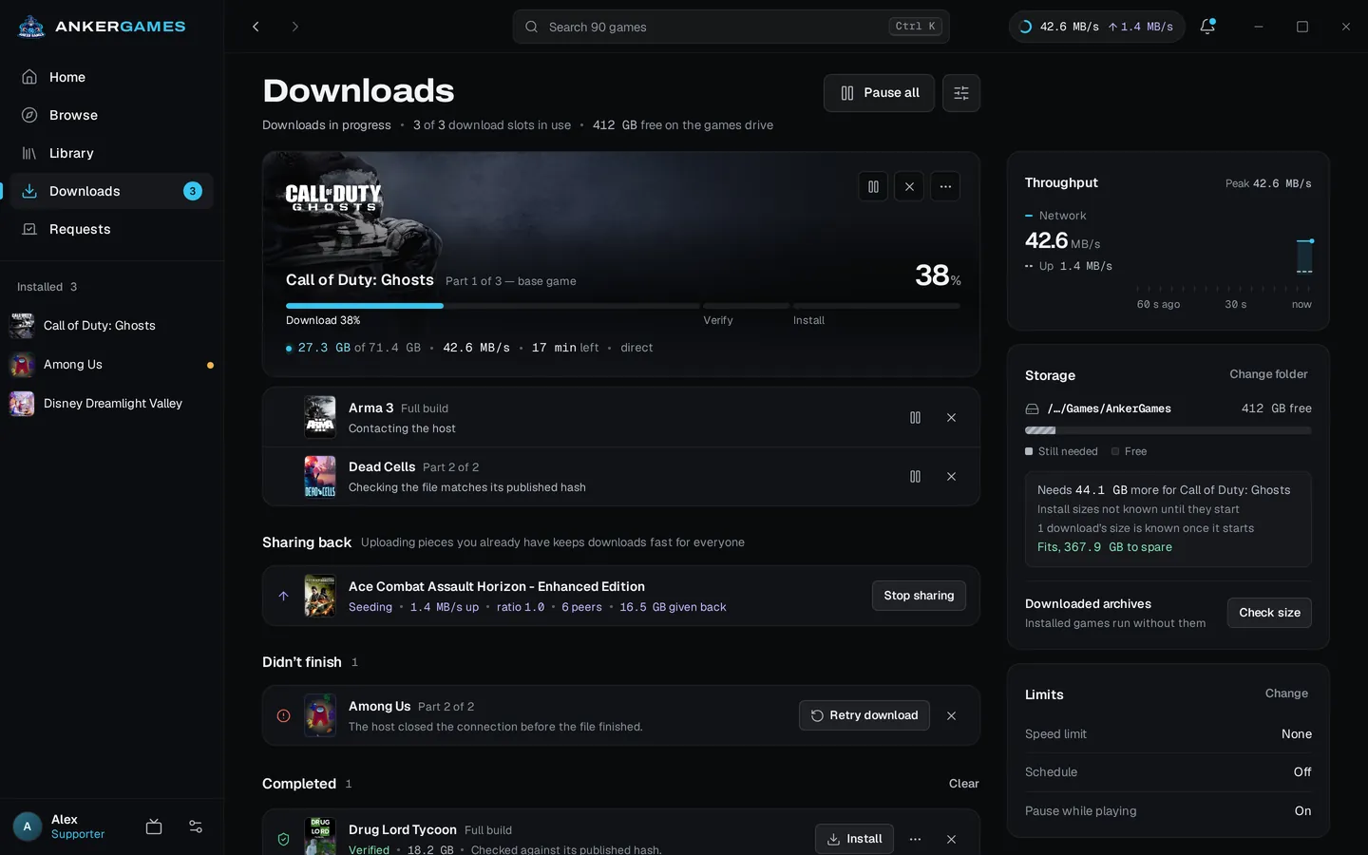Stop sharing Ace Combat Assault Horizon
The image size is (1368, 855).
pyautogui.click(x=919, y=596)
